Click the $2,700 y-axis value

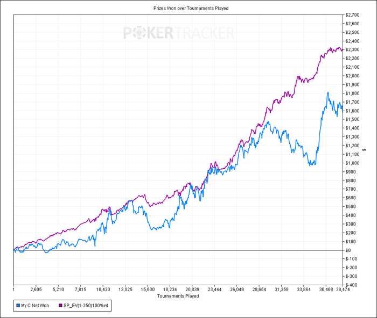(x=352, y=15)
